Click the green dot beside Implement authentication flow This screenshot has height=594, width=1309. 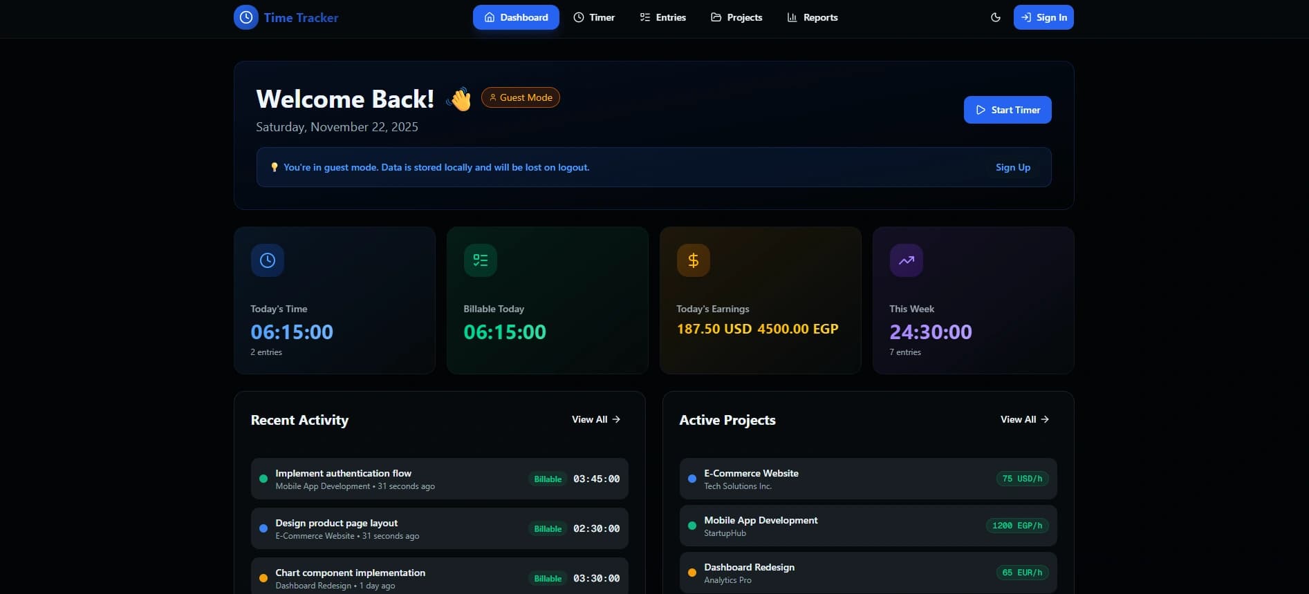263,479
